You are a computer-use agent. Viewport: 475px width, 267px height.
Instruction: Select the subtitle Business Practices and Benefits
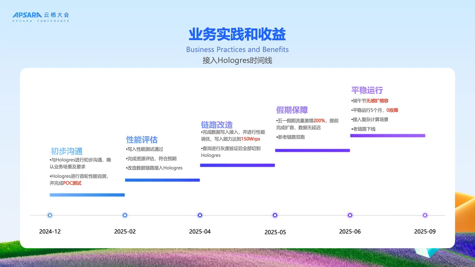pyautogui.click(x=237, y=49)
